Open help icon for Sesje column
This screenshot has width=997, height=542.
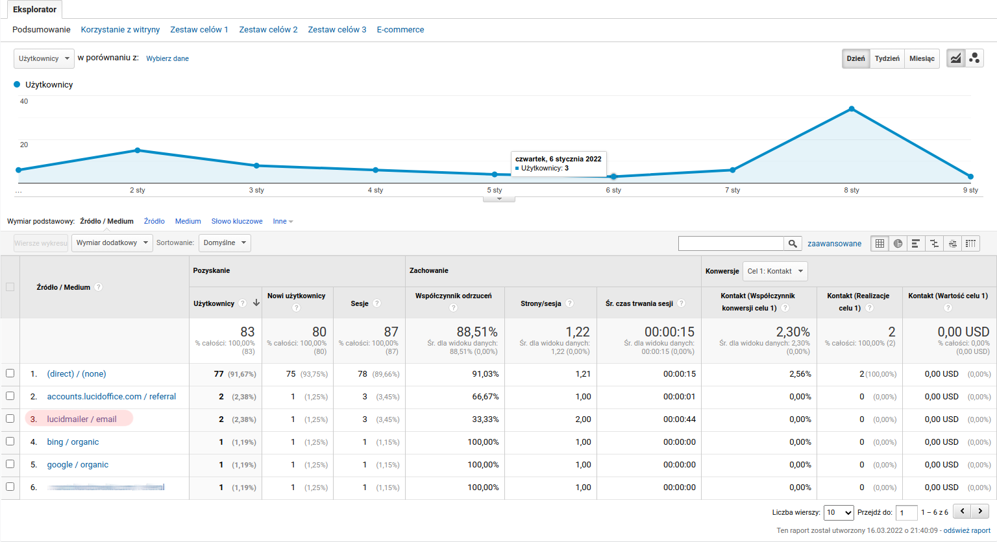377,303
